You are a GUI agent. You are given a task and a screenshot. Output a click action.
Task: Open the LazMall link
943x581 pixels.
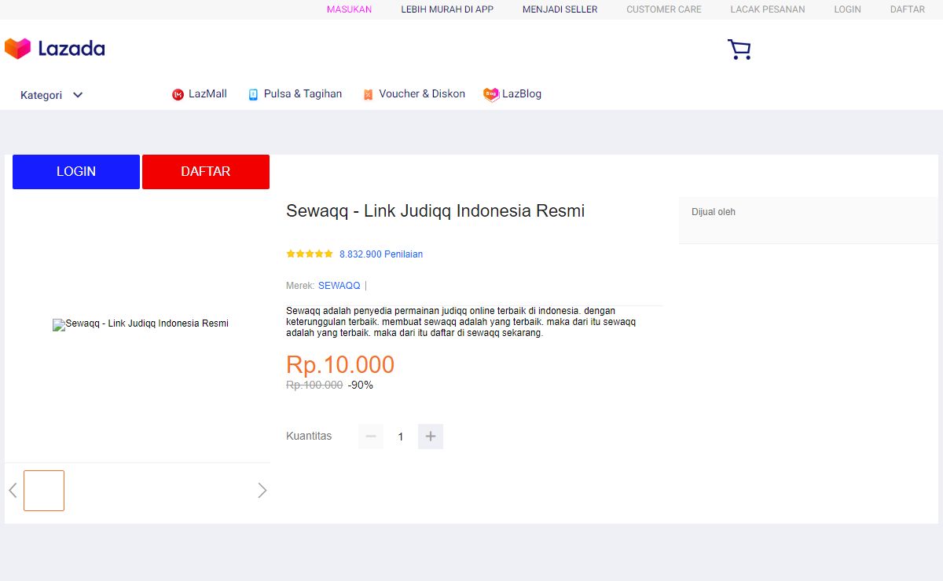coord(207,94)
